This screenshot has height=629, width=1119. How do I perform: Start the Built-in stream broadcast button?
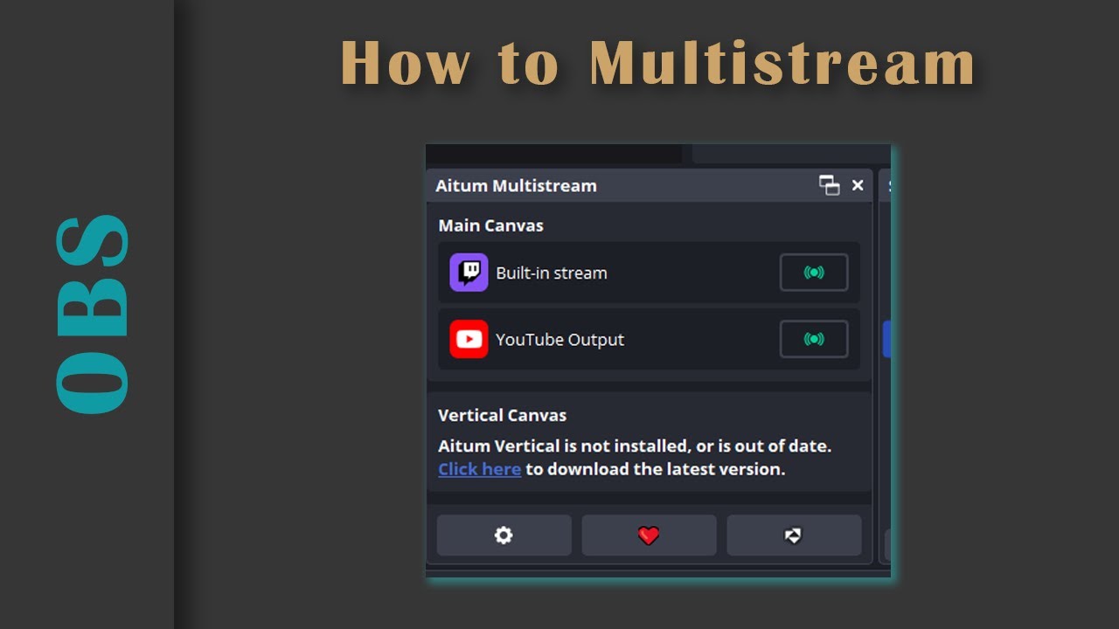point(814,273)
